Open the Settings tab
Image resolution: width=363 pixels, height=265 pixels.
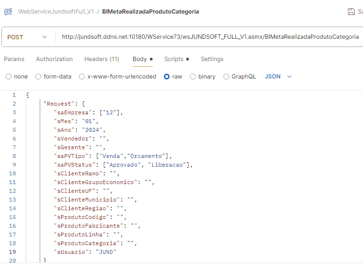pyautogui.click(x=212, y=59)
